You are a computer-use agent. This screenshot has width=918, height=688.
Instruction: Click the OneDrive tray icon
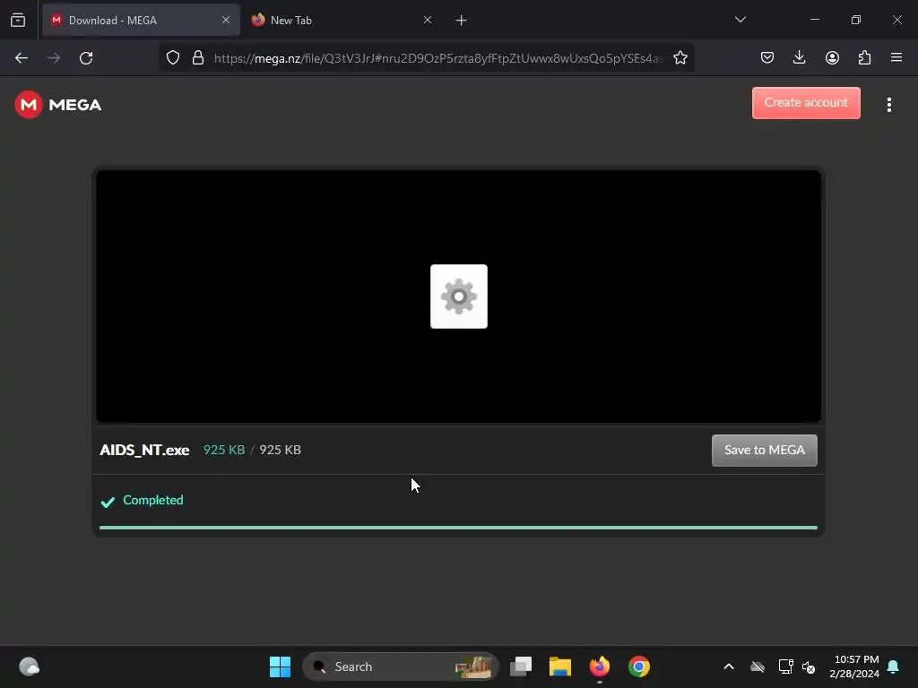coord(758,666)
